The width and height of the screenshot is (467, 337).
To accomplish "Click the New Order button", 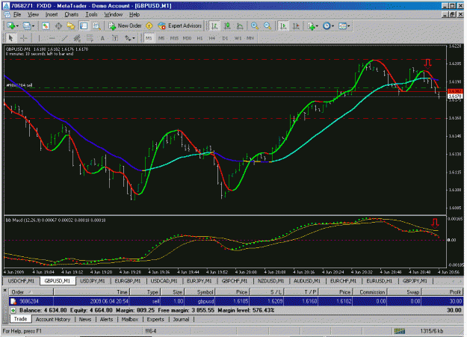I will (125, 26).
